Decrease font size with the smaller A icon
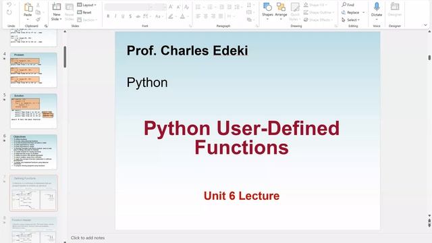This screenshot has width=432, height=243. tap(178, 7)
